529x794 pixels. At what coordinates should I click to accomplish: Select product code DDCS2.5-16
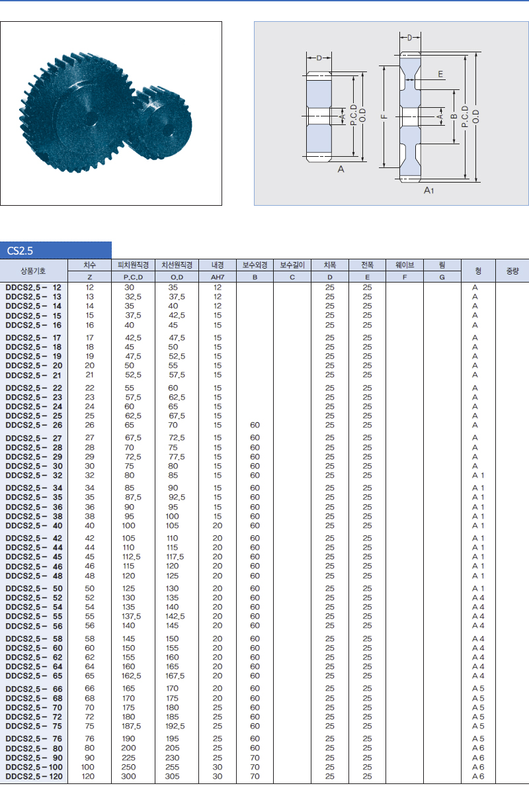tap(33, 325)
